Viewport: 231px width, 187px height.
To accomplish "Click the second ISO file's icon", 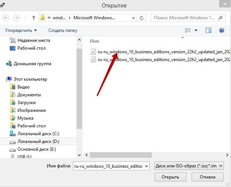I will pyautogui.click(x=93, y=60).
